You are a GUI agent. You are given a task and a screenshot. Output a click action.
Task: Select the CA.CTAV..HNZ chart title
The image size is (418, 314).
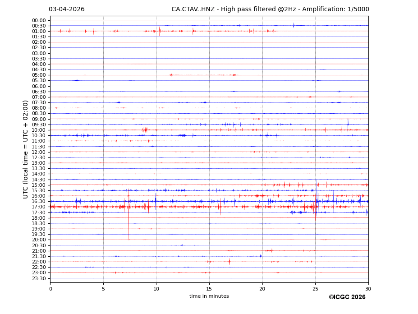coord(270,9)
